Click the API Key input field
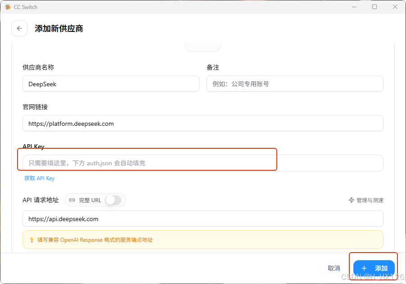 click(x=203, y=163)
